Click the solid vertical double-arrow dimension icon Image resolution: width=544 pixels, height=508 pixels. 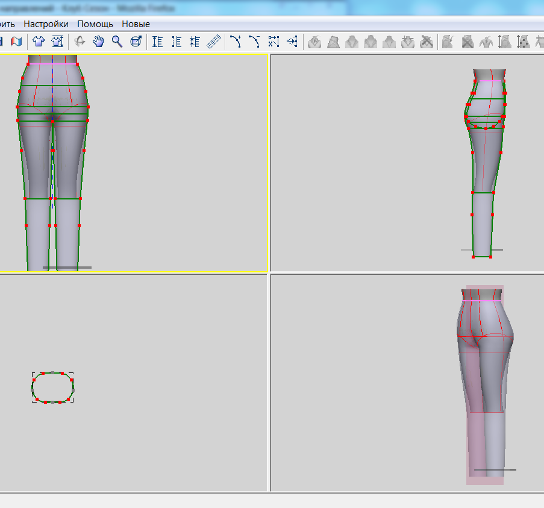158,42
